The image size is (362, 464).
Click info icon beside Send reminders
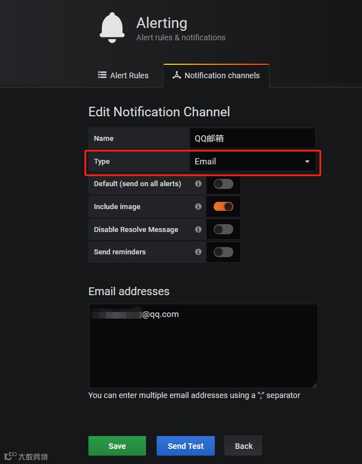click(x=198, y=252)
